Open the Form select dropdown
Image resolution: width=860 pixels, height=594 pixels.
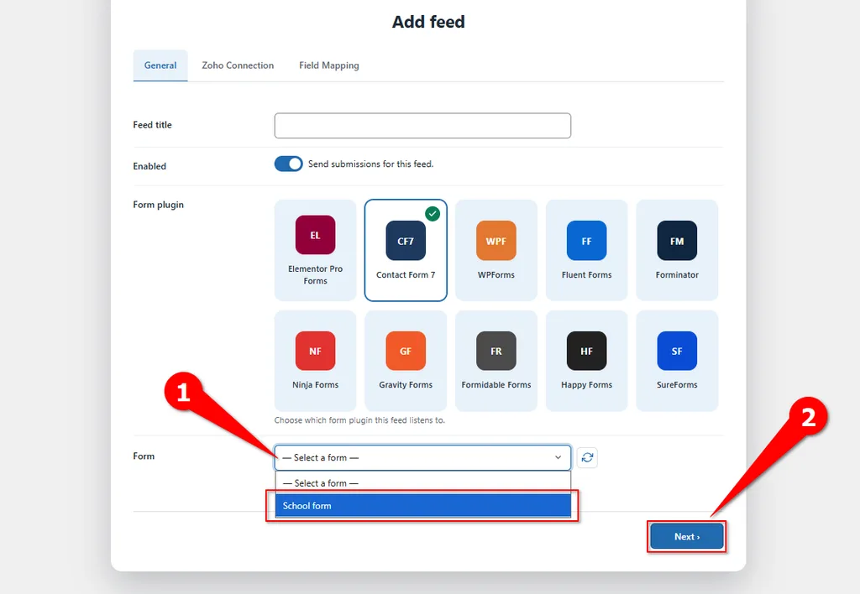422,457
